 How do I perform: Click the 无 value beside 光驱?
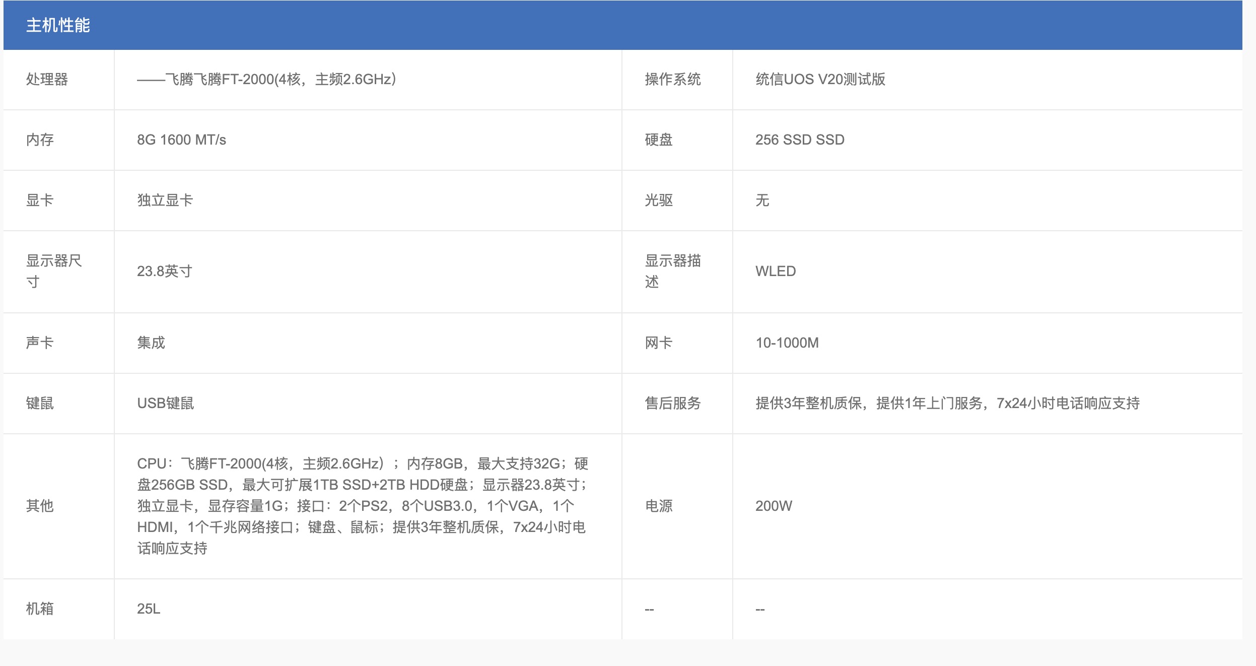pyautogui.click(x=760, y=199)
